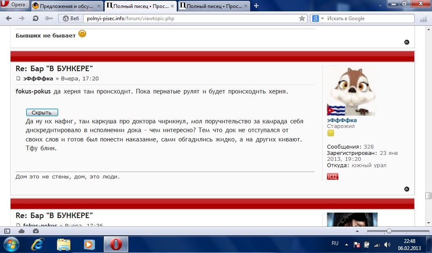The height and width of the screenshot is (253, 432).
Task: Select Opera taskbar button
Action: point(116,244)
